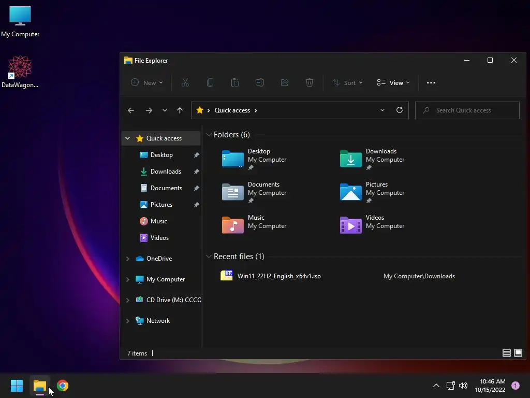Open the network tray icon
Image resolution: width=530 pixels, height=398 pixels.
[450, 386]
